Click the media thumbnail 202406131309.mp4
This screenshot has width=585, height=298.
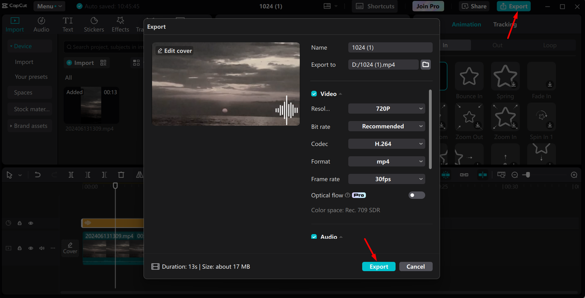pyautogui.click(x=91, y=105)
